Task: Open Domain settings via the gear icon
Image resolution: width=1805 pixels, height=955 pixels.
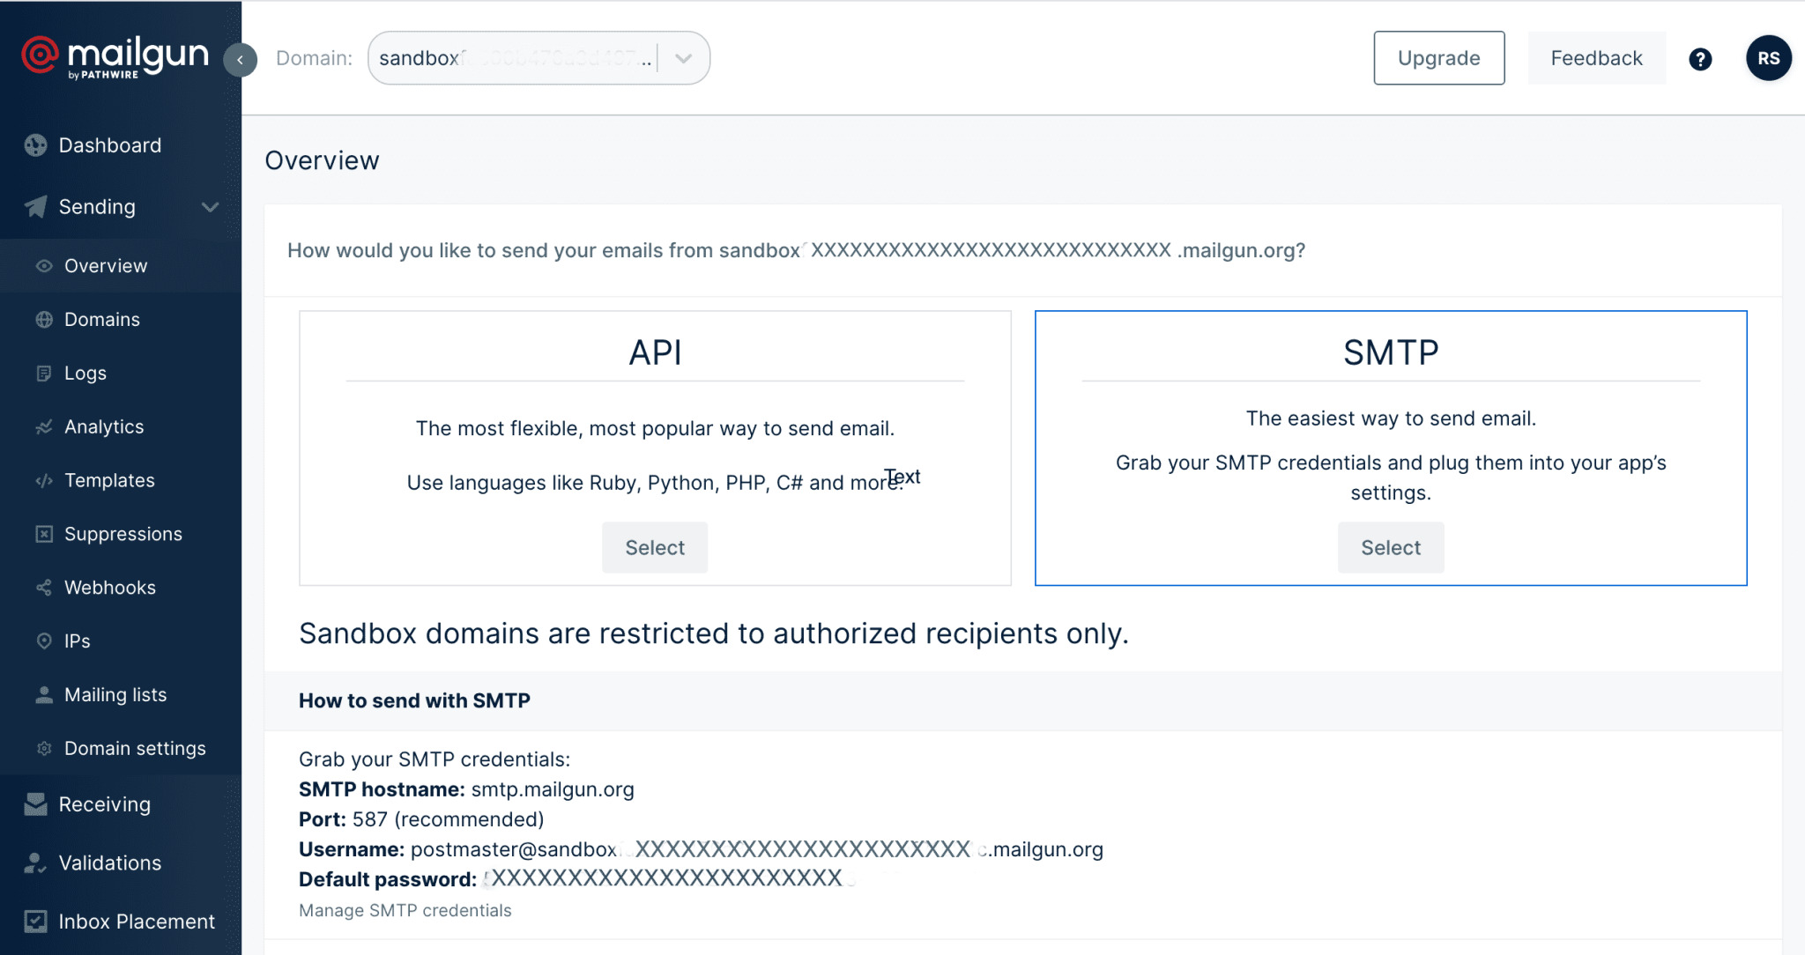Action: [x=44, y=748]
